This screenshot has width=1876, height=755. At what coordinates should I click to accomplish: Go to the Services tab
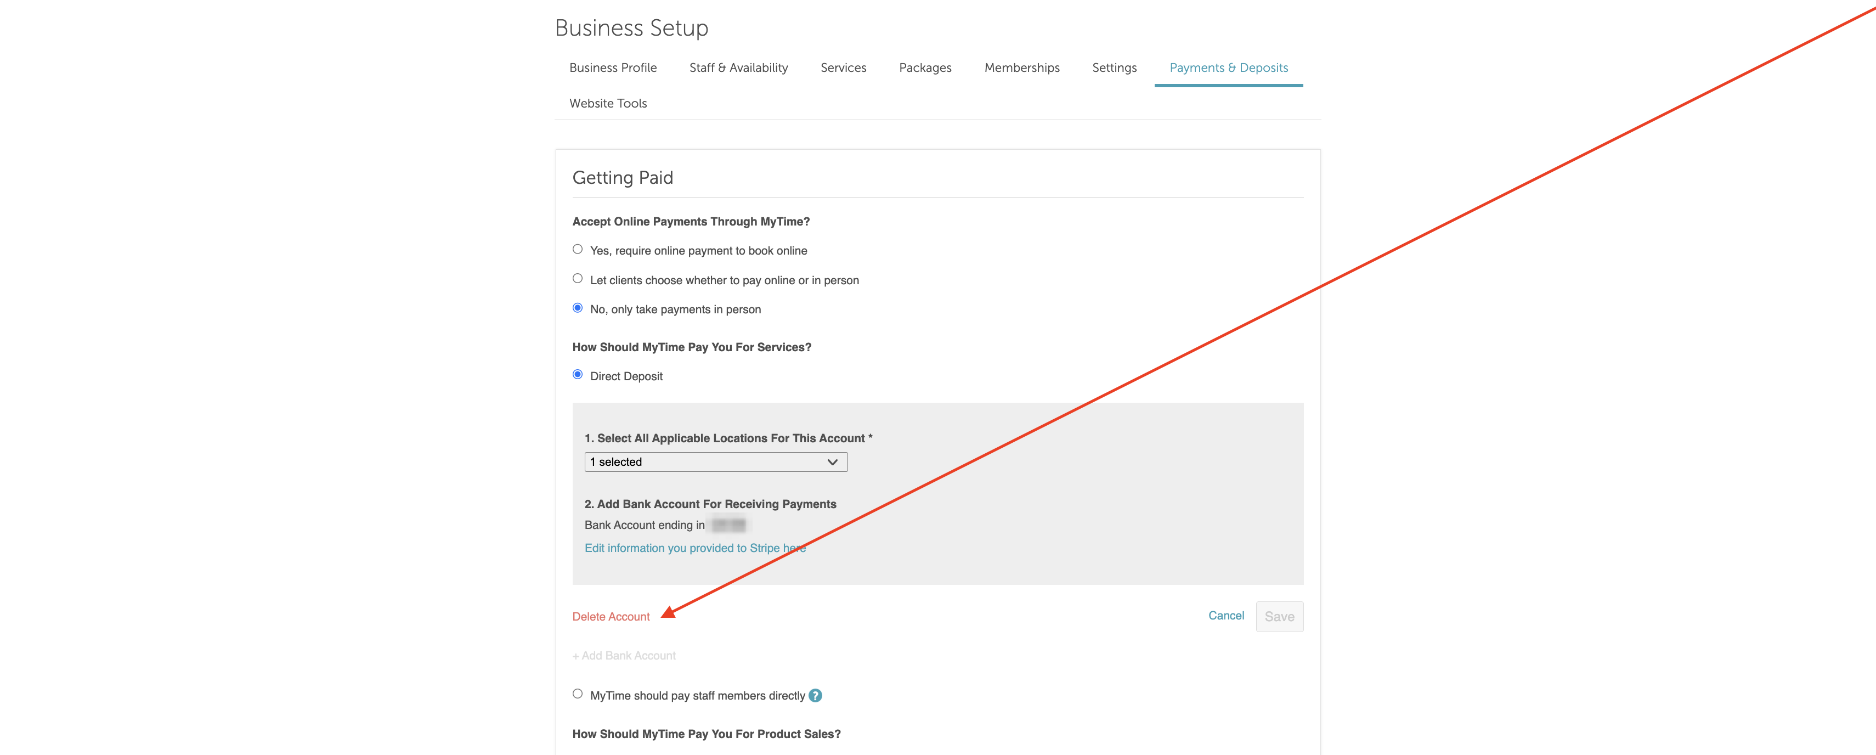(843, 68)
